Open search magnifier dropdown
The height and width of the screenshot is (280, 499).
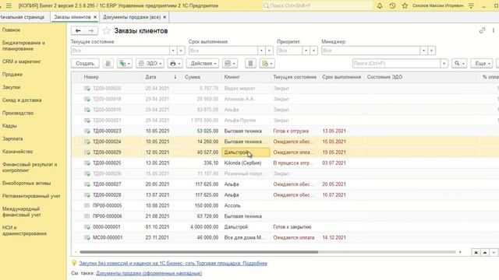459,64
